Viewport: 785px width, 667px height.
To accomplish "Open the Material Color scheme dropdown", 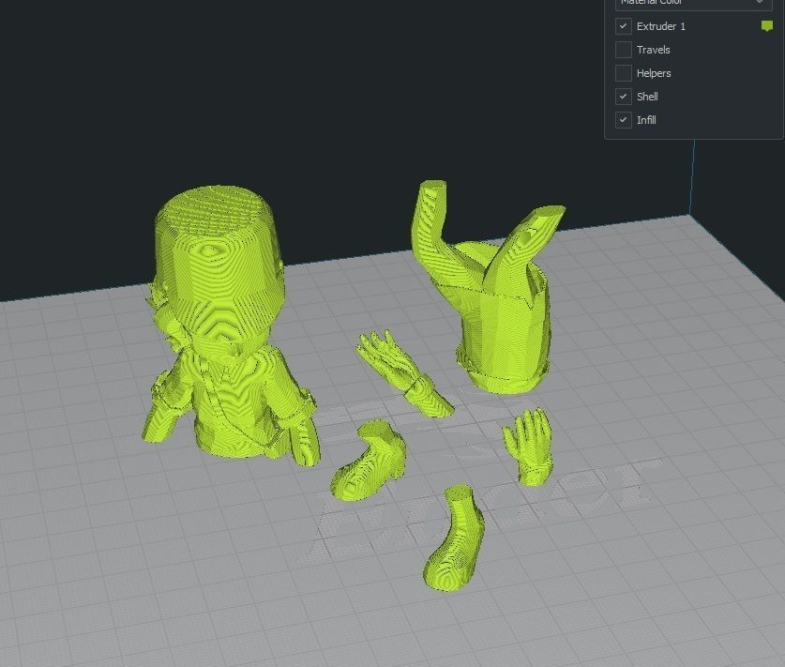I will click(693, 3).
